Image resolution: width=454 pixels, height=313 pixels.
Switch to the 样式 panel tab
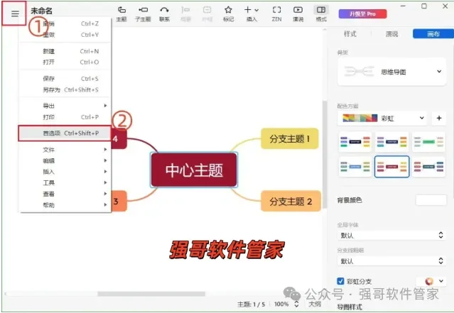(350, 34)
